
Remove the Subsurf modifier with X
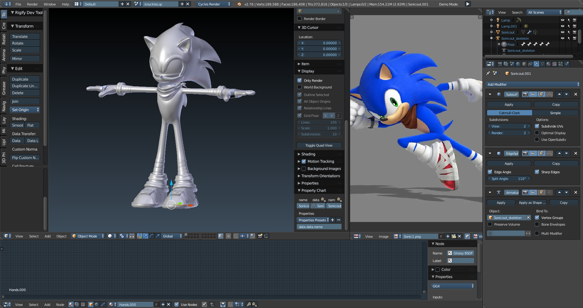(575, 94)
